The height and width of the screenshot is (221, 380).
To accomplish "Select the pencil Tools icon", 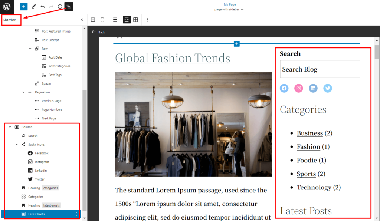I will click(33, 7).
